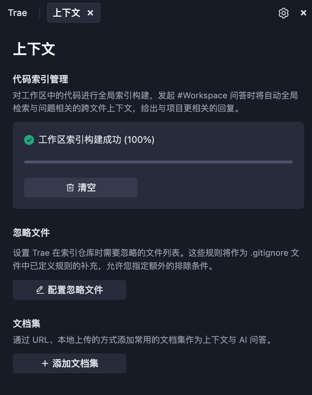
Task: Close the 上下文 tab
Action: point(90,13)
